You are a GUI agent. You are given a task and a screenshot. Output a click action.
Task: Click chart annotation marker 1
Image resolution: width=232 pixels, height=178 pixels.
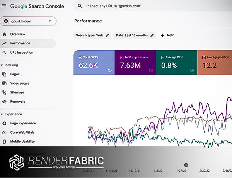186,165
